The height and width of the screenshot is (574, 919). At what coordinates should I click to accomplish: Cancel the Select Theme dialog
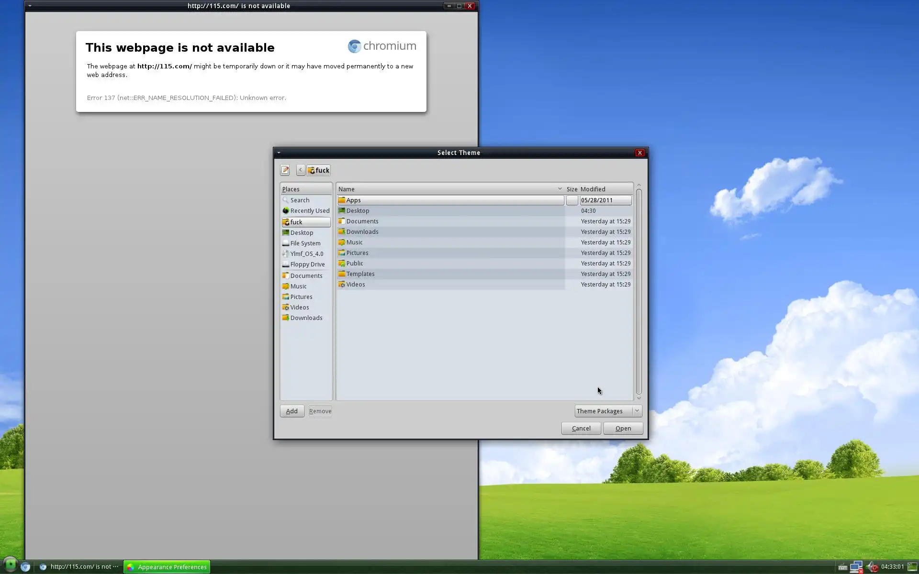point(581,428)
